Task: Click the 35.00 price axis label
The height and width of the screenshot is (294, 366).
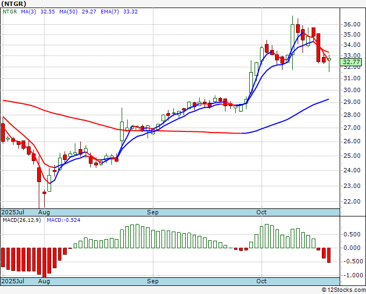Action: coord(352,34)
